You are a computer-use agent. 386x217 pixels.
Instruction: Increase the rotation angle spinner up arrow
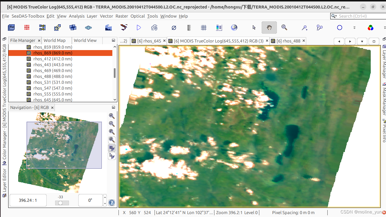pos(105,197)
